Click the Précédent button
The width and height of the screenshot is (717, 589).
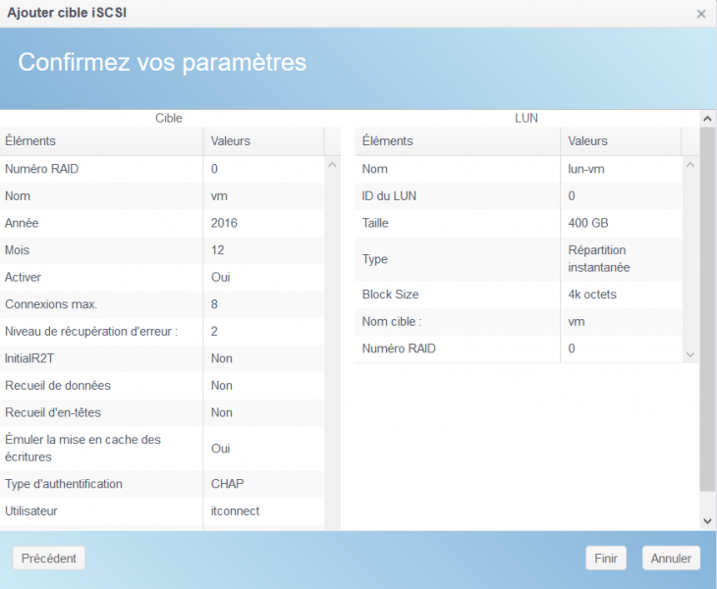coord(49,558)
